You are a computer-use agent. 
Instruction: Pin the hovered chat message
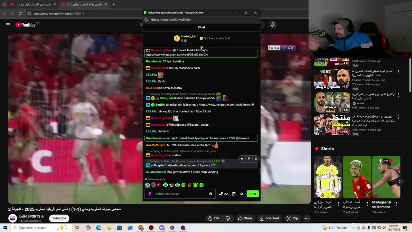click(x=249, y=159)
